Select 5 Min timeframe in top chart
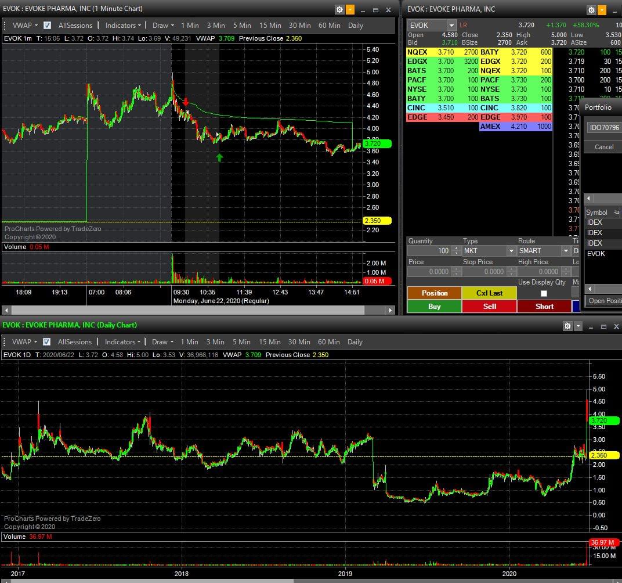Screen dimensions: 622x583 (x=242, y=26)
